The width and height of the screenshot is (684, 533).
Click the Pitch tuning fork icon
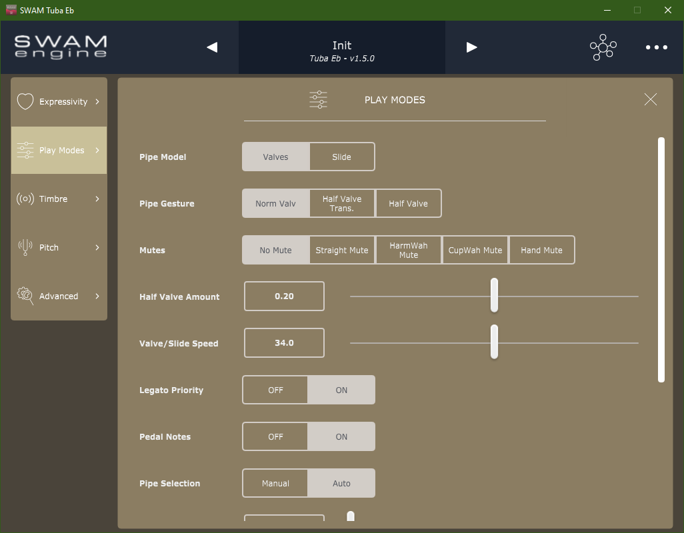pos(25,247)
